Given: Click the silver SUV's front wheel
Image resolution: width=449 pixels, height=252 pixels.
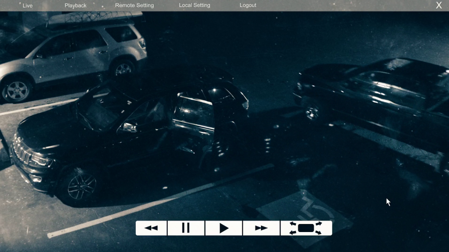Looking at the screenshot, I should pyautogui.click(x=17, y=91).
